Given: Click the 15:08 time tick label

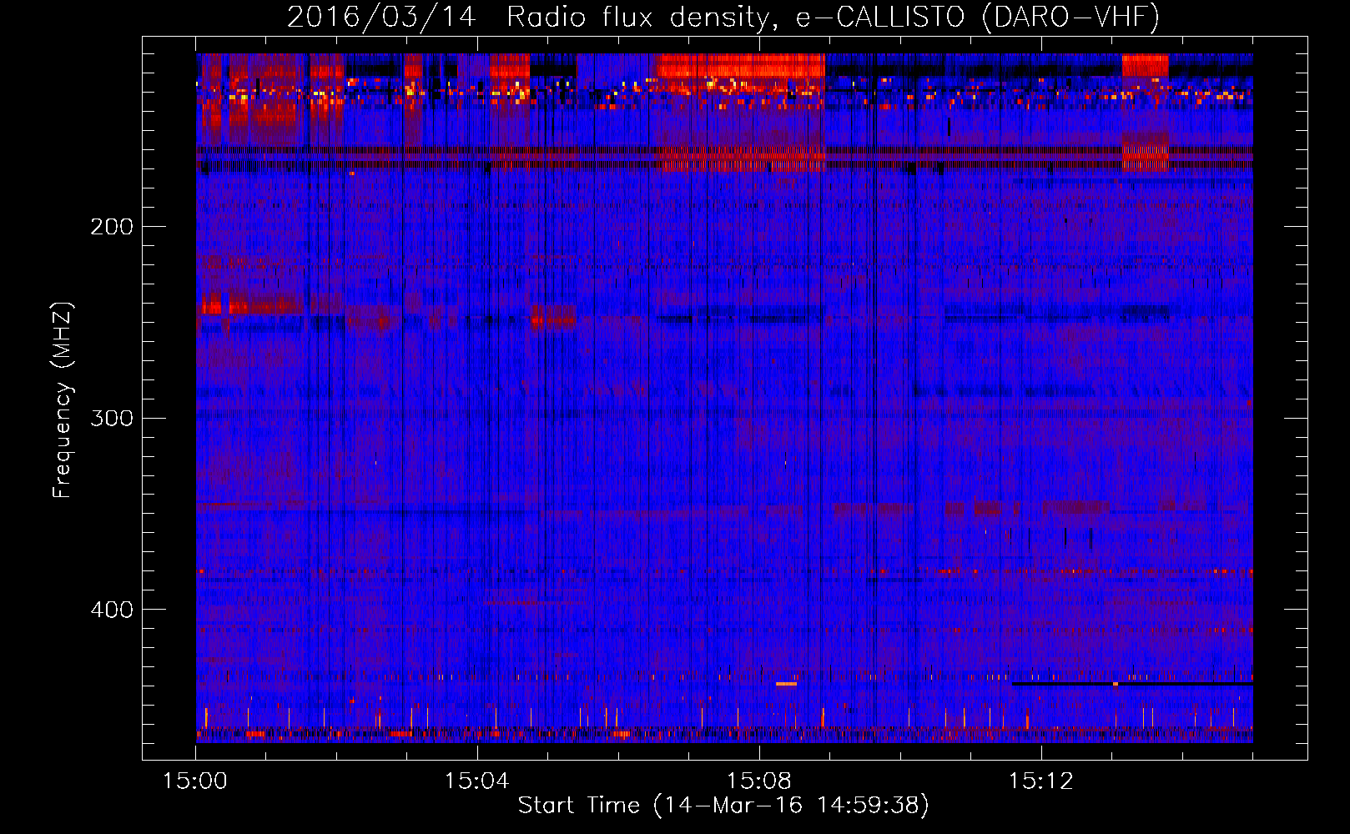Looking at the screenshot, I should 759,781.
